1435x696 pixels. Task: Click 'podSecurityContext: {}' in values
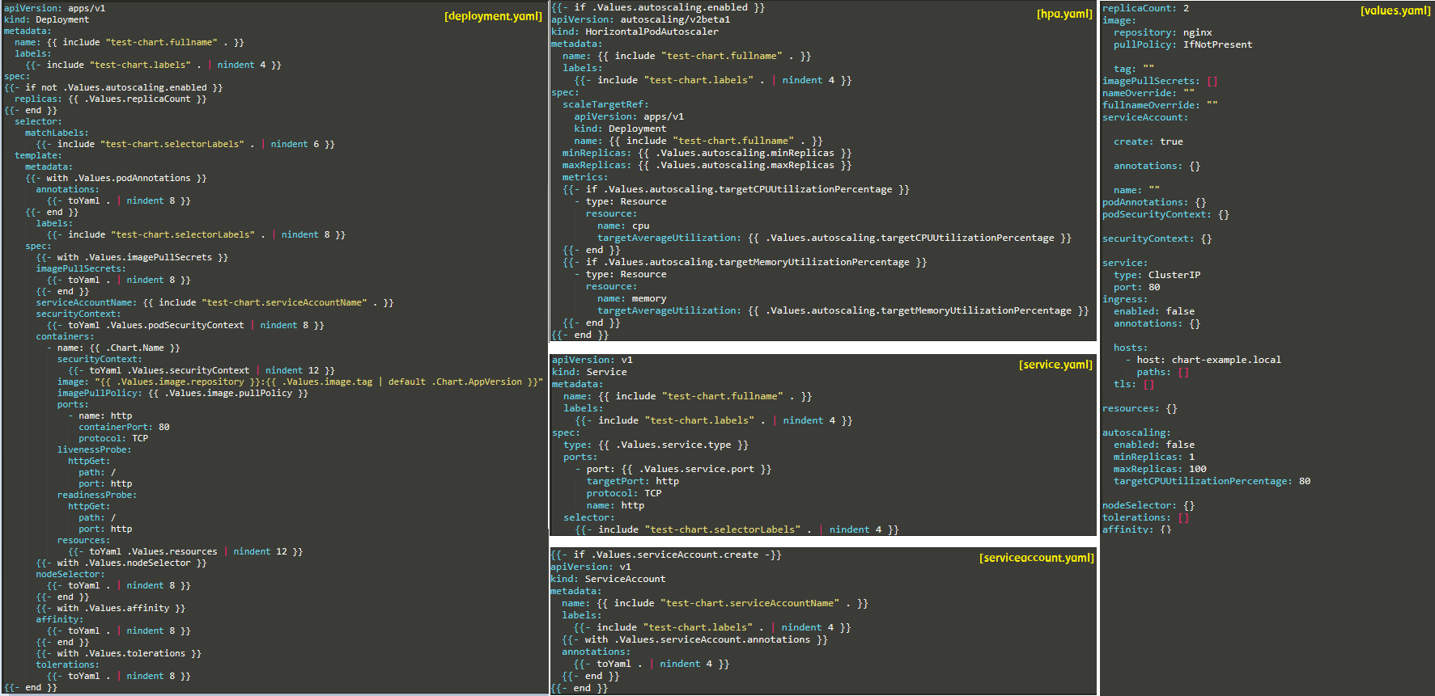1165,214
